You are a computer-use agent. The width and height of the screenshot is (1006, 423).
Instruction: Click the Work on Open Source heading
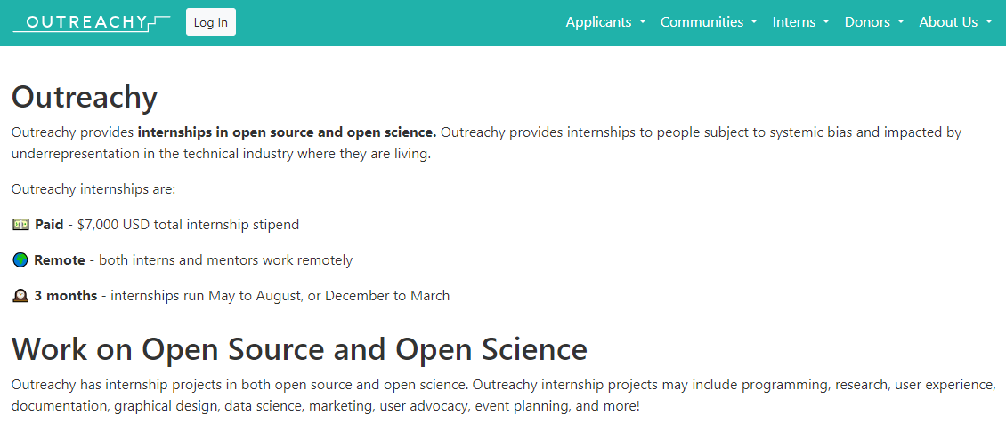[299, 348]
